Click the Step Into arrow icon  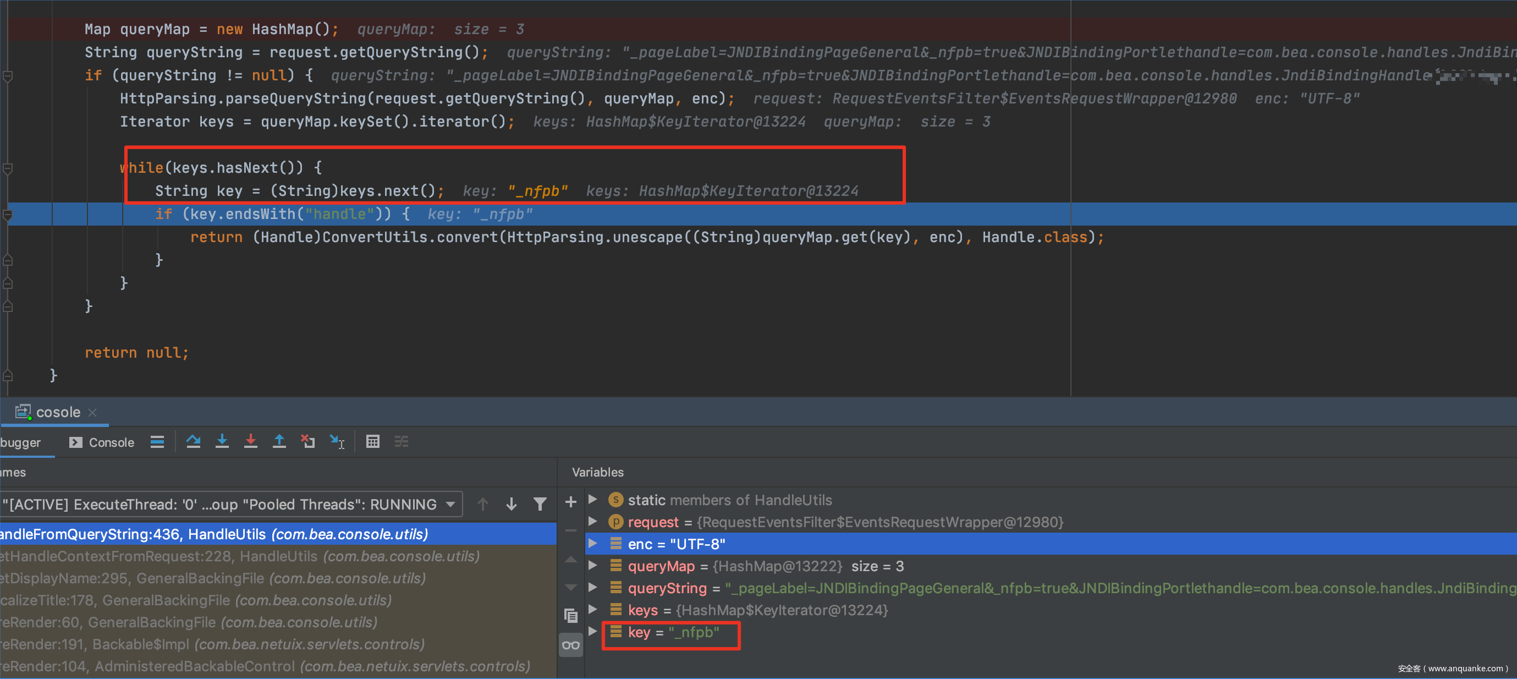[222, 442]
